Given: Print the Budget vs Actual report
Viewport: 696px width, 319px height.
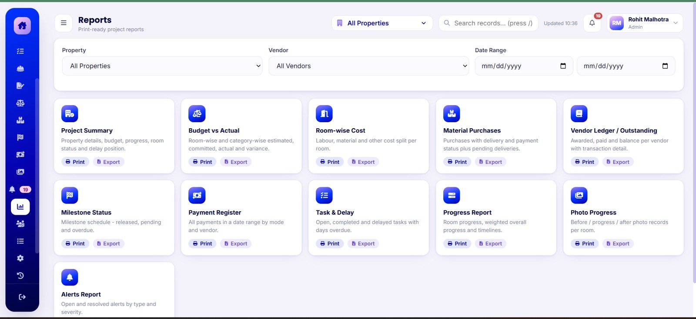Looking at the screenshot, I should [203, 162].
